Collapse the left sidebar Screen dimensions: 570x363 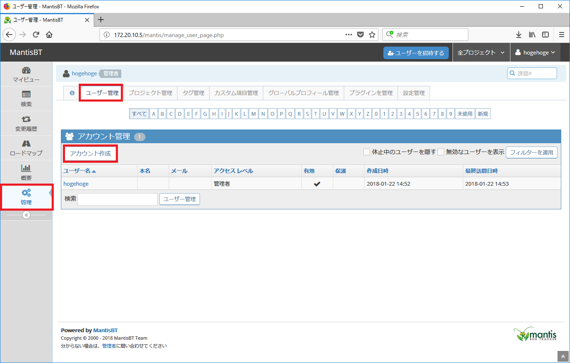26,215
